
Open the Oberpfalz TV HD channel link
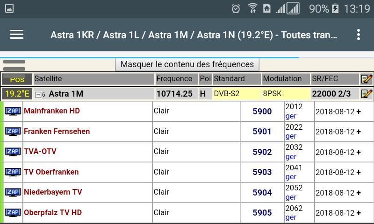[53, 212]
